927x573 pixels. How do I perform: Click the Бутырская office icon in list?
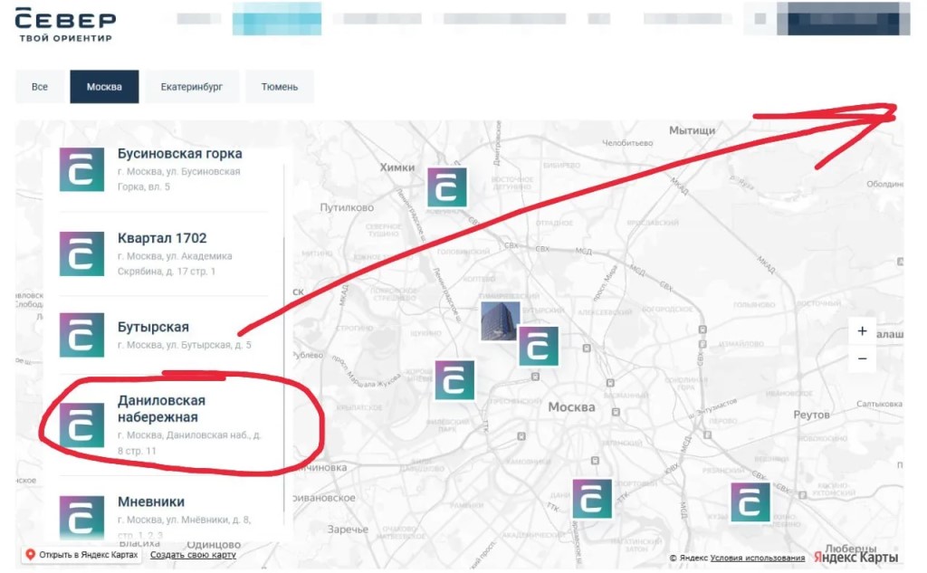pyautogui.click(x=81, y=335)
